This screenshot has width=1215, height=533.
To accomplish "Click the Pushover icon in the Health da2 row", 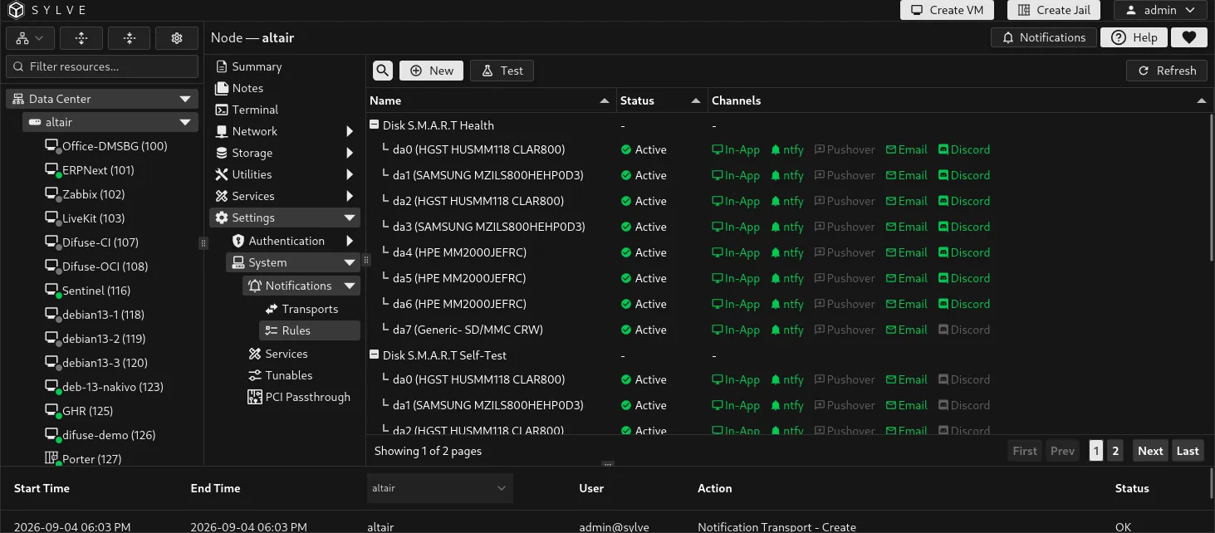I will pos(820,201).
